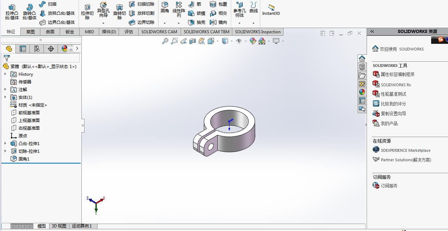
Task: Choose the 筋 rib tool
Action: (195, 4)
